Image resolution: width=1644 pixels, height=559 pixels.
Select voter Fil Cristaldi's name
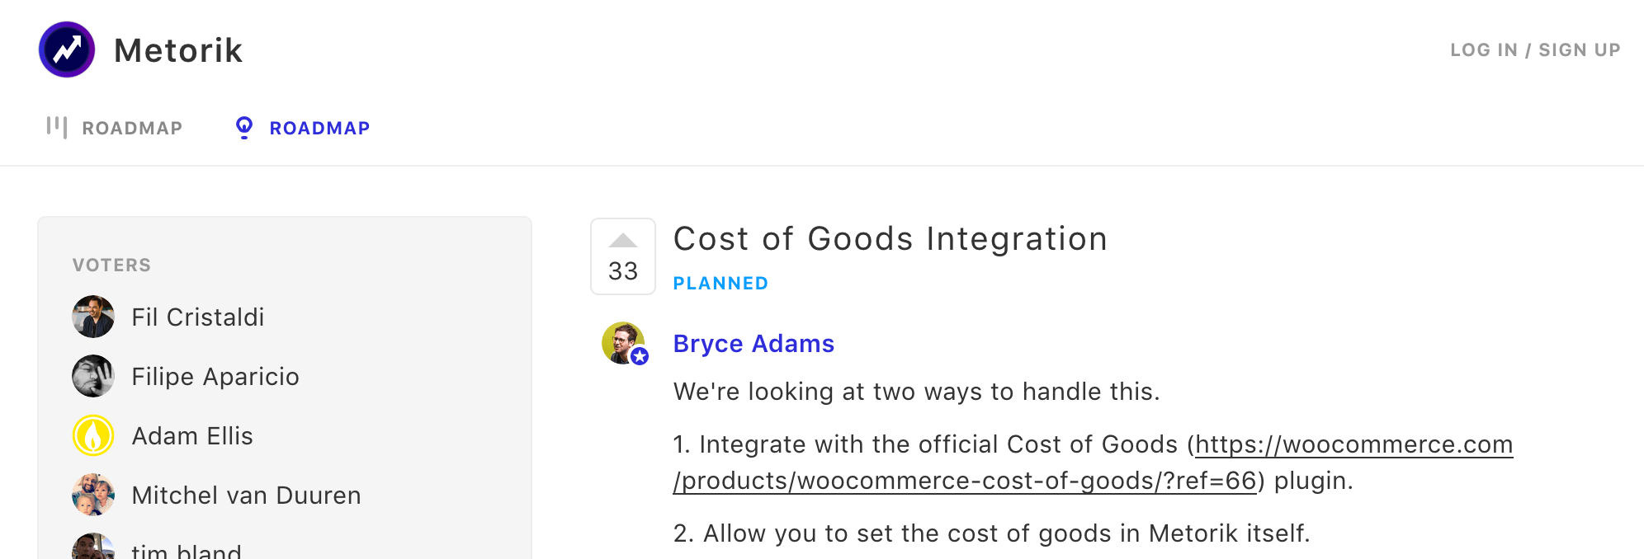pyautogui.click(x=198, y=317)
